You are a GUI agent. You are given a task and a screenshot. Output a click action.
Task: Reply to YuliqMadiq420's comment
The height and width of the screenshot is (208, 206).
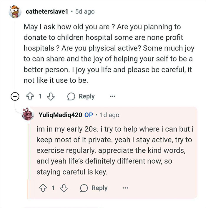tap(95, 188)
